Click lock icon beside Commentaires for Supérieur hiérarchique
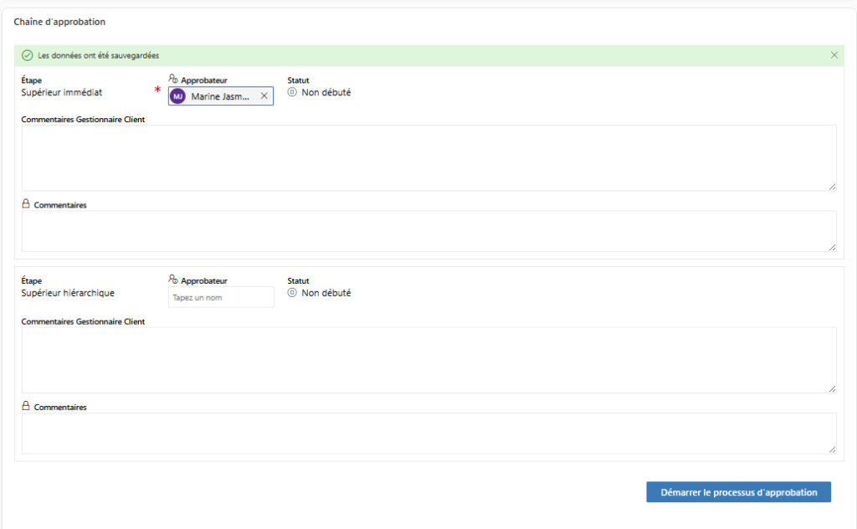This screenshot has width=857, height=529. pyautogui.click(x=26, y=406)
